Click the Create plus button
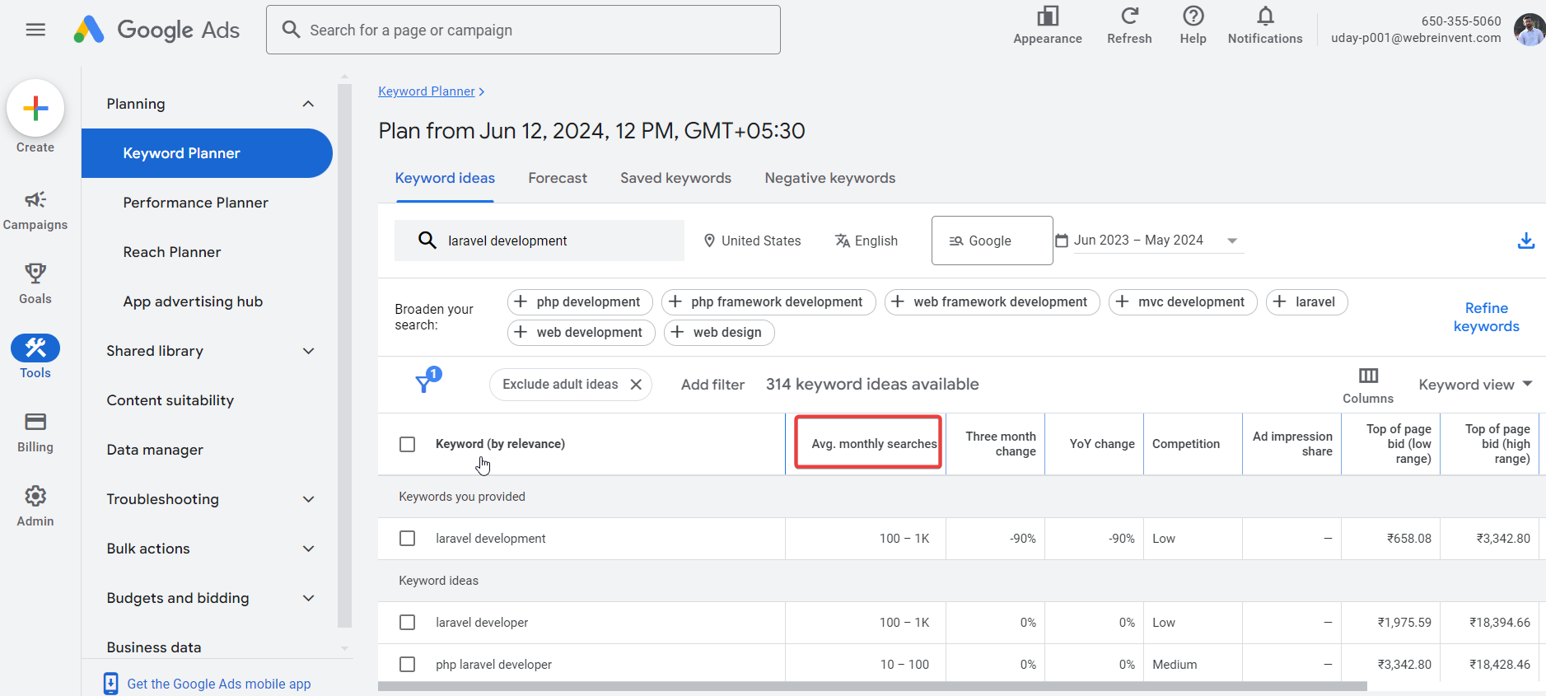The width and height of the screenshot is (1546, 696). click(x=35, y=108)
